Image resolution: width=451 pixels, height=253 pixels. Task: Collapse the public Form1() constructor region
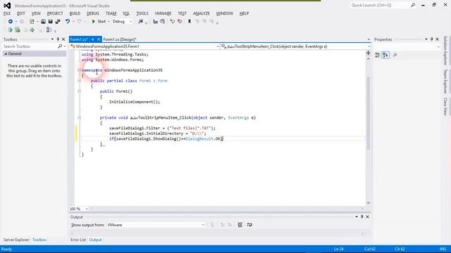pyautogui.click(x=79, y=91)
